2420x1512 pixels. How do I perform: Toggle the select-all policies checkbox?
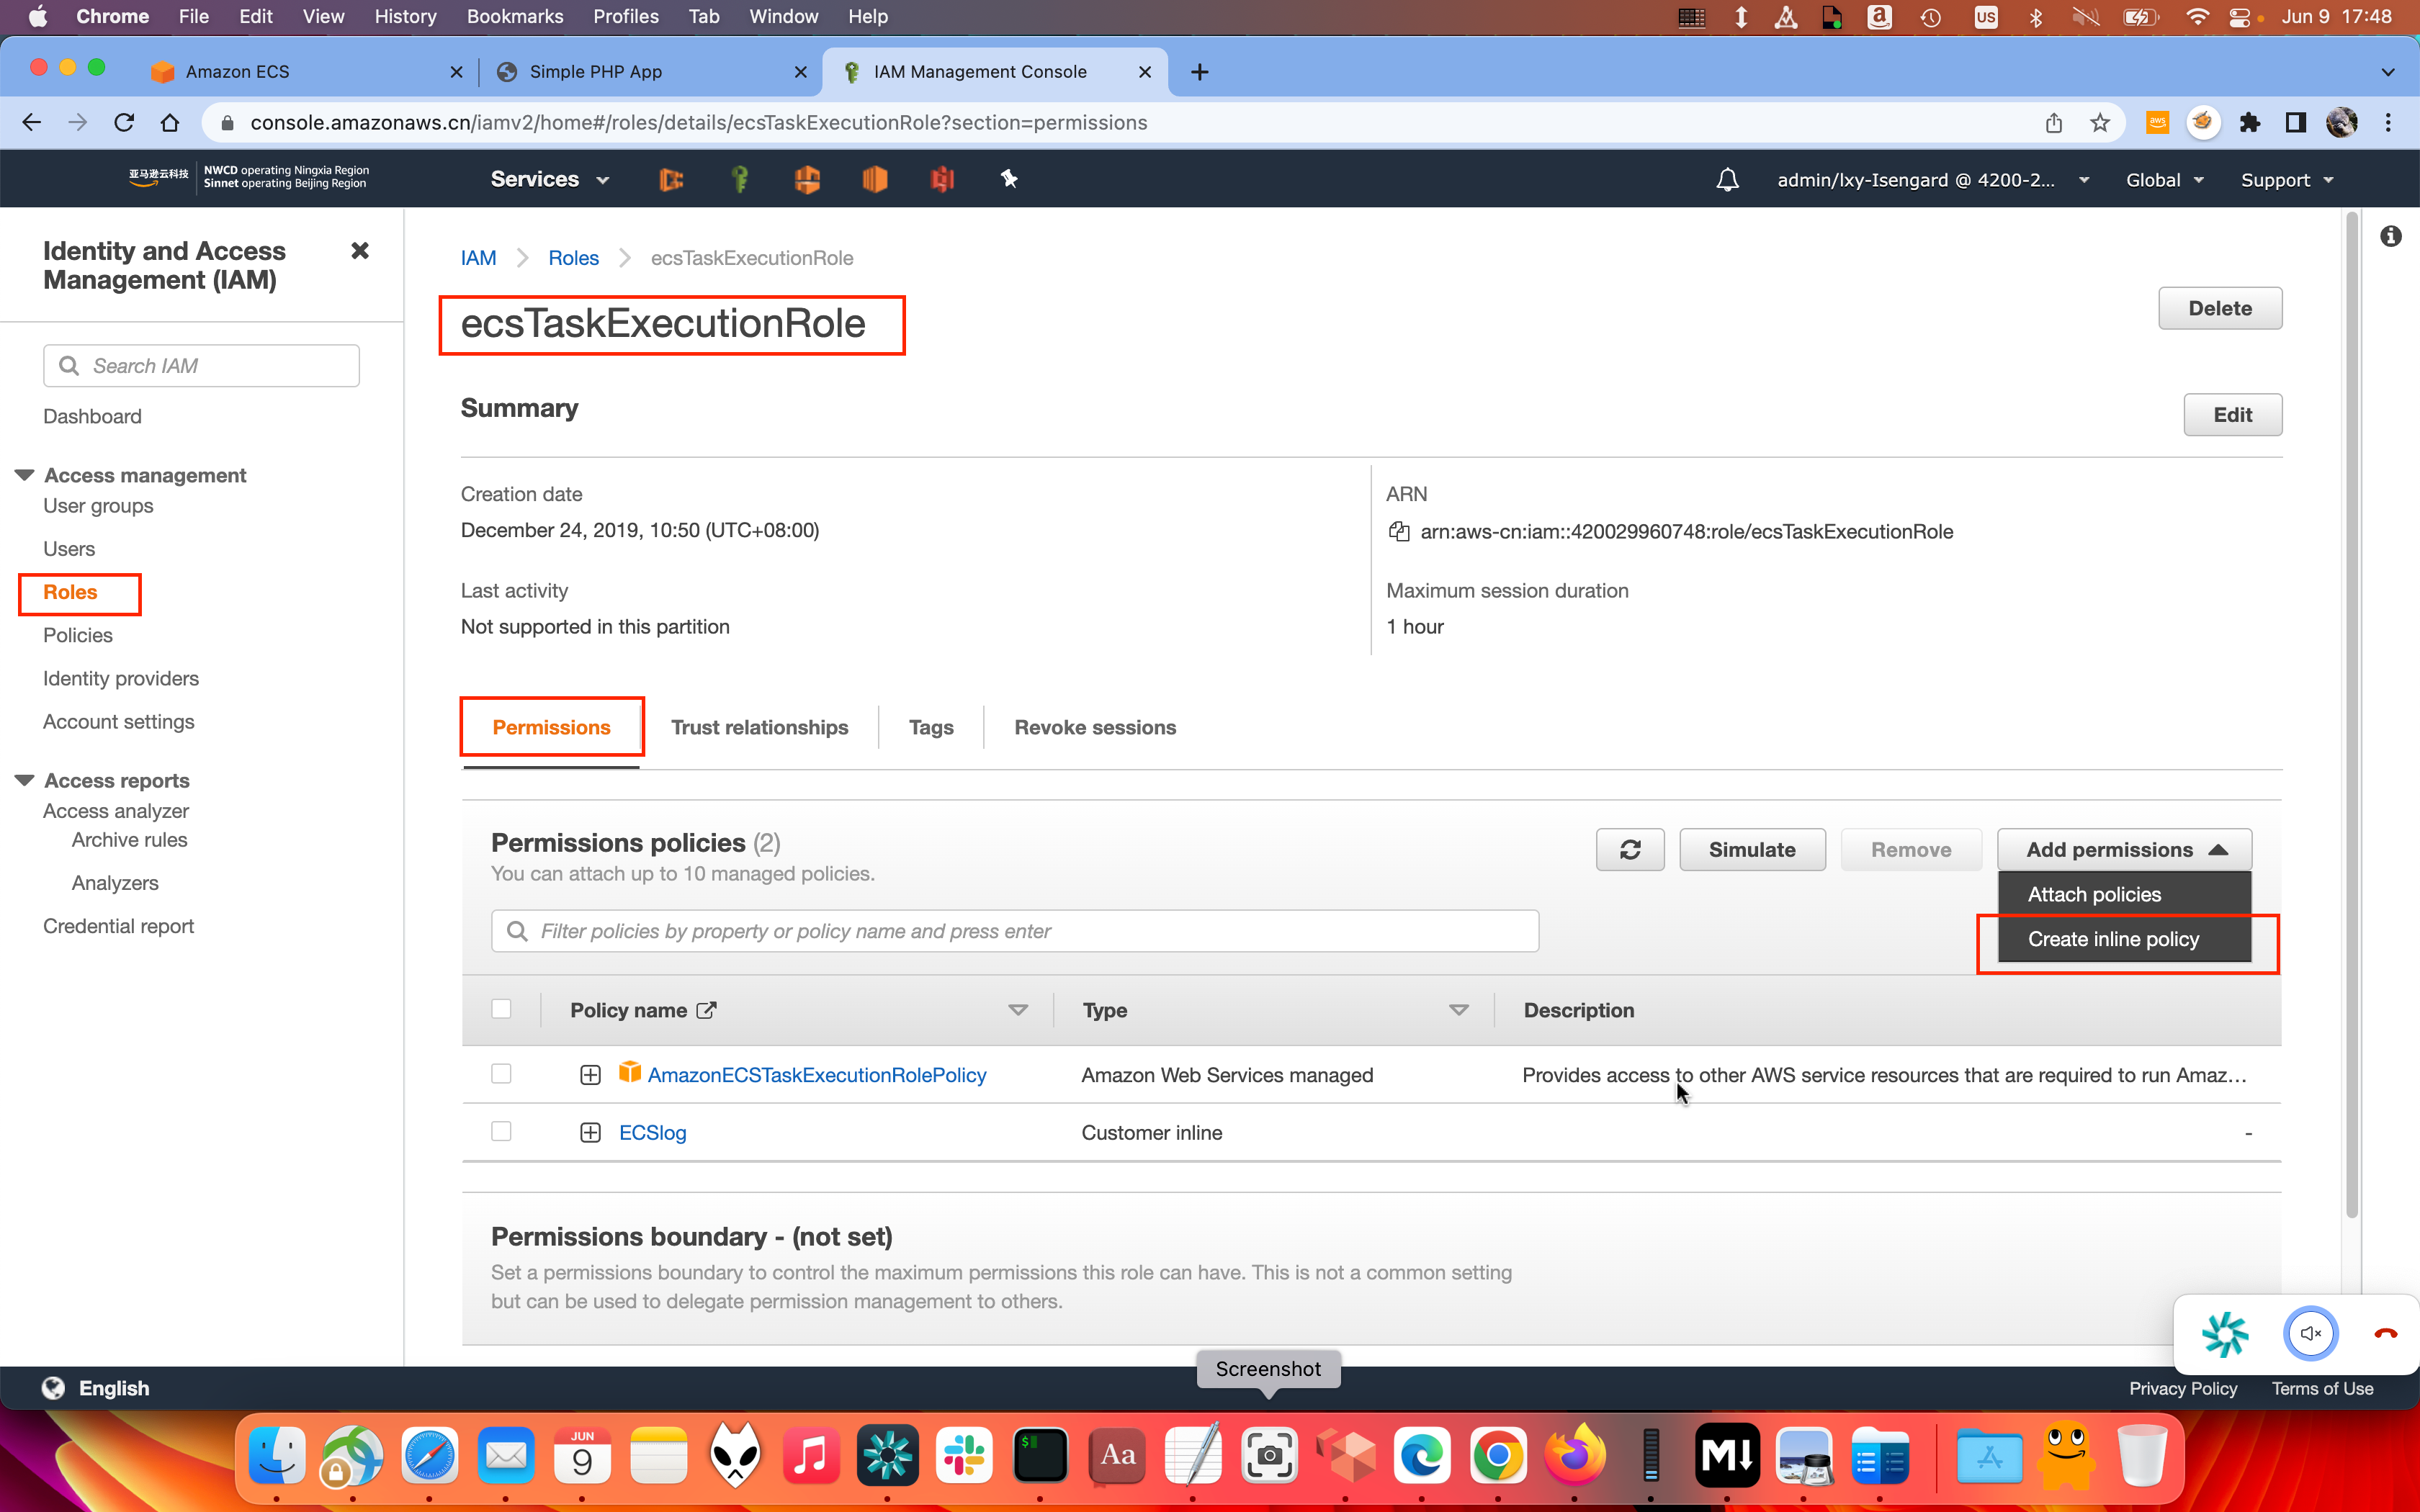click(x=501, y=1009)
